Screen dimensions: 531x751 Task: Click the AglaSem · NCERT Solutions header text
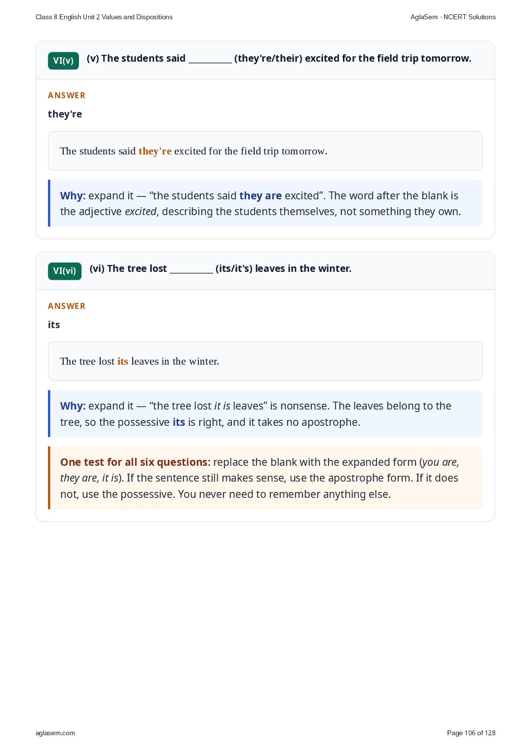(453, 17)
